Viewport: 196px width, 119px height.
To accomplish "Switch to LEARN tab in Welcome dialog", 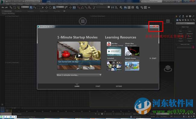I will tap(77, 86).
